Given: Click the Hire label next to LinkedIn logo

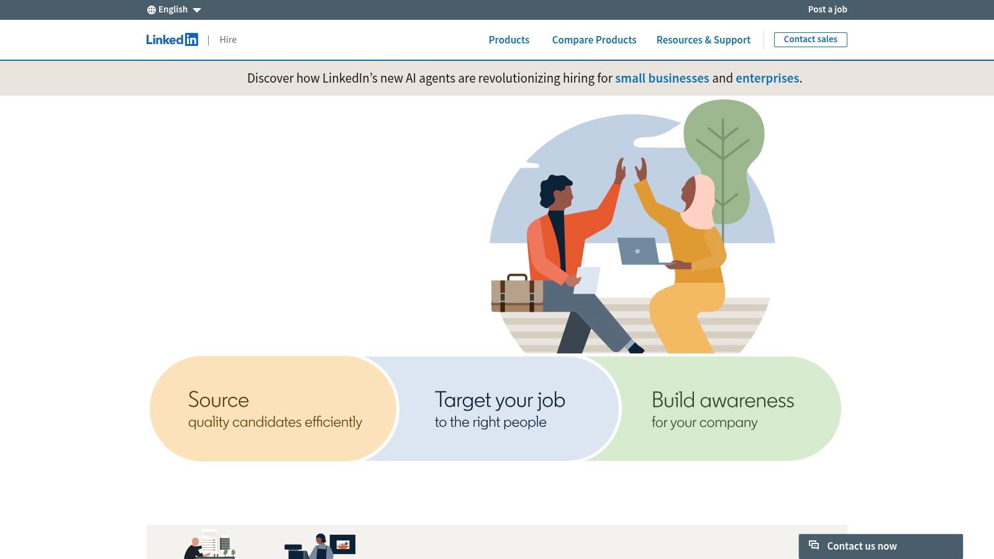Looking at the screenshot, I should click(228, 39).
